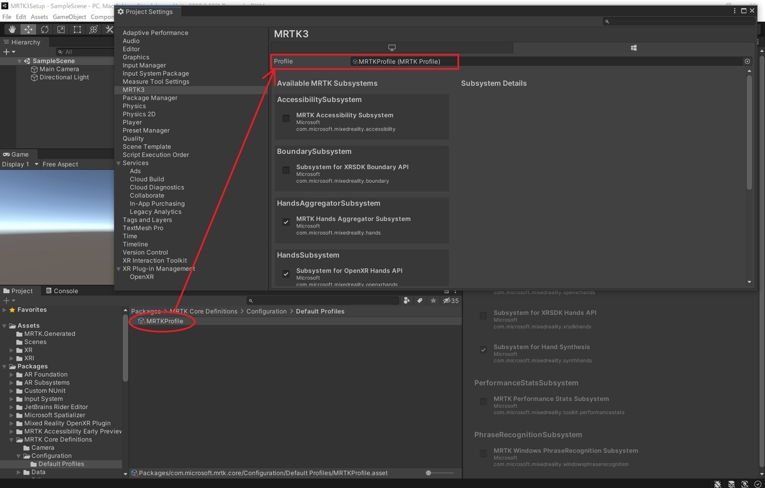This screenshot has height=488, width=765.
Task: Click the Directional Light object icon
Action: tap(34, 77)
